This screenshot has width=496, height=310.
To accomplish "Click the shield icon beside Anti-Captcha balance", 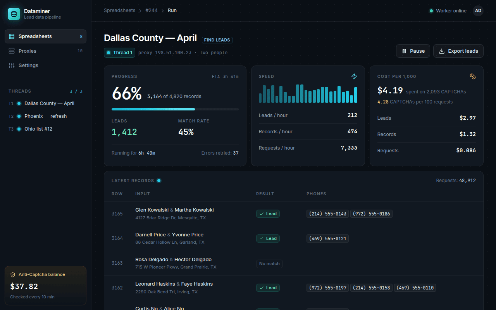I will coord(13,274).
